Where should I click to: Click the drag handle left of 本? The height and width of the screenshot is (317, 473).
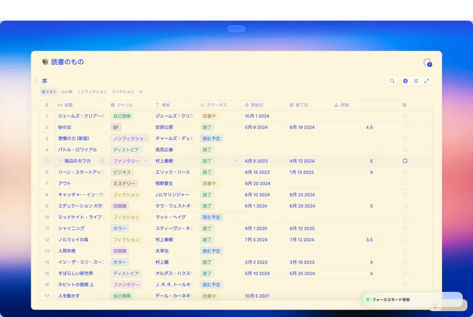click(36, 81)
